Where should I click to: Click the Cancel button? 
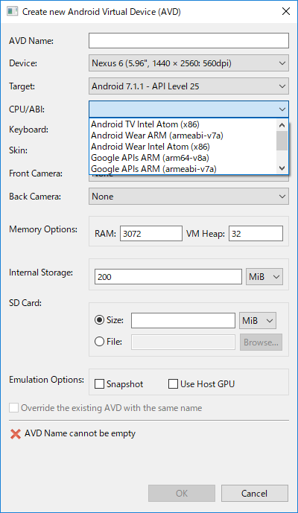coord(255,494)
